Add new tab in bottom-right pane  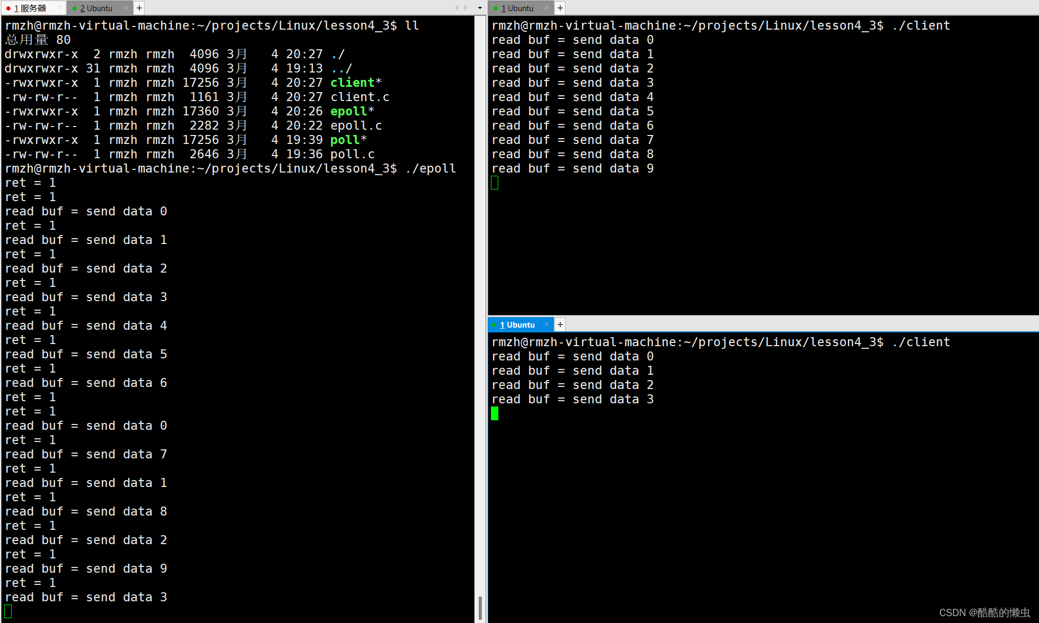(x=560, y=324)
